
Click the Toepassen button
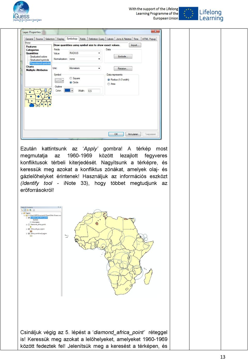(x=150, y=134)
